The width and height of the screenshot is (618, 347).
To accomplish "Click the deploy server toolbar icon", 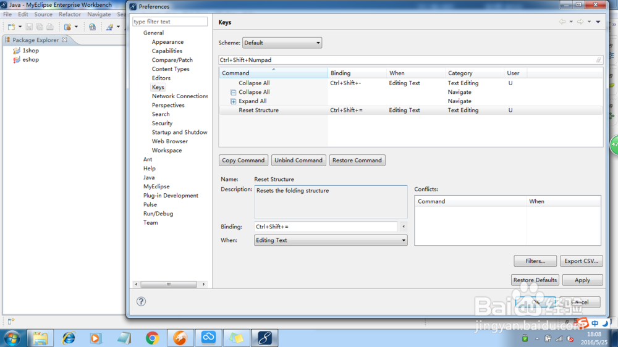I will (x=68, y=27).
